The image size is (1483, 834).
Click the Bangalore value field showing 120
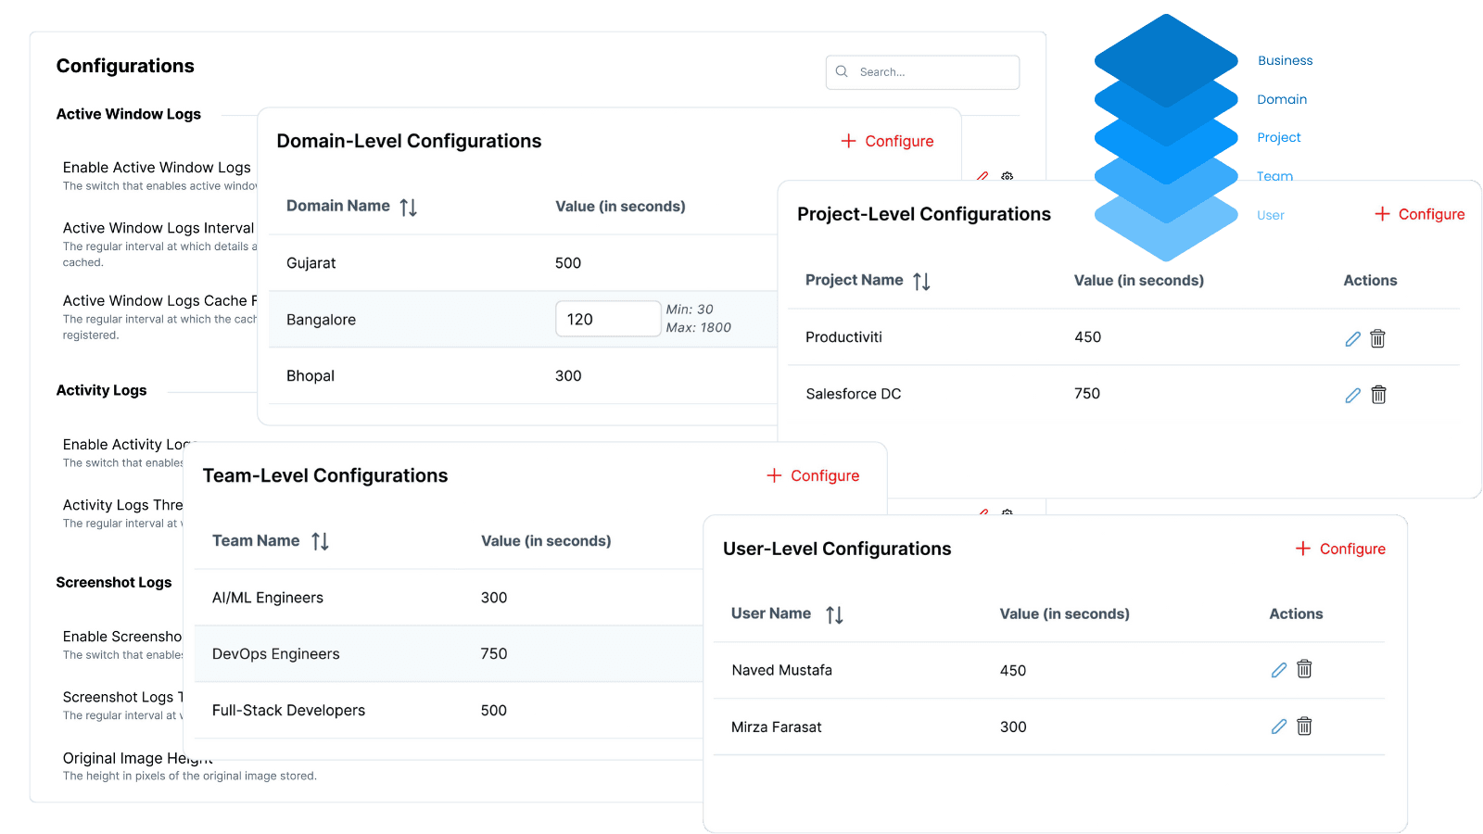coord(608,319)
